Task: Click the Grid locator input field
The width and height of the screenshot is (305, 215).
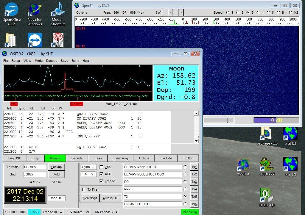Action: pos(35,174)
